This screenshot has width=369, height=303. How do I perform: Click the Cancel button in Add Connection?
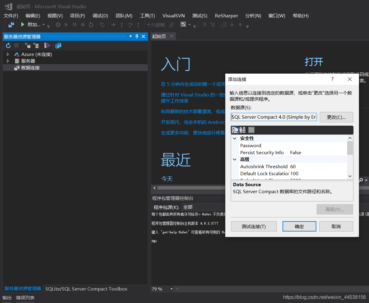tap(336, 226)
